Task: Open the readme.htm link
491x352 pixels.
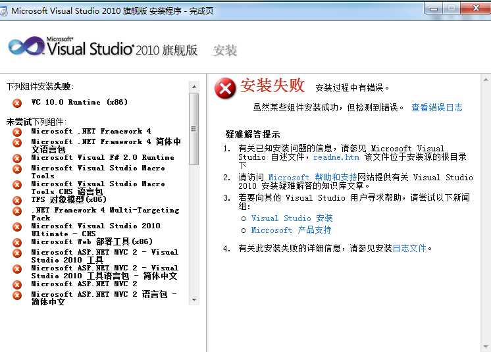Action: 336,157
